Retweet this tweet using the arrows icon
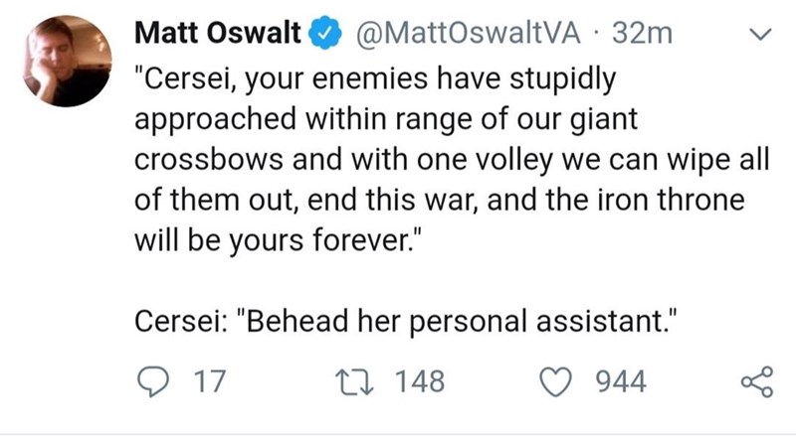The image size is (796, 439). (x=354, y=382)
